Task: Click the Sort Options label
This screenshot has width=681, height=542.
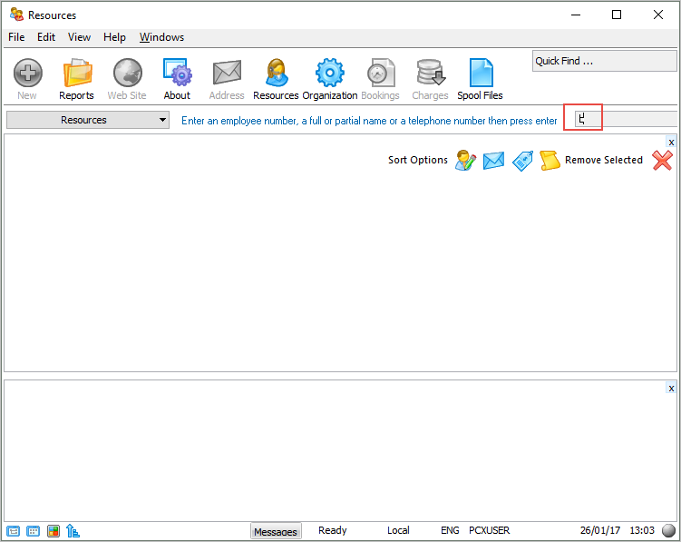Action: 418,160
